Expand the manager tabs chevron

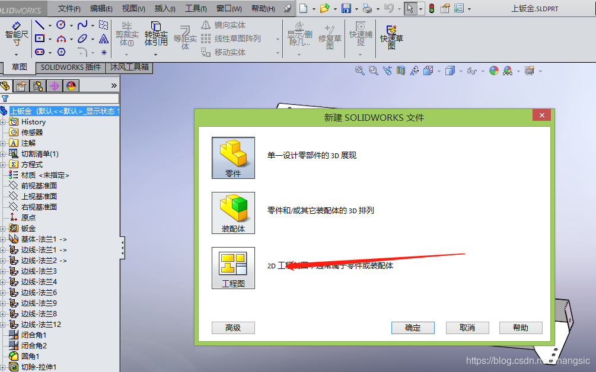(114, 86)
